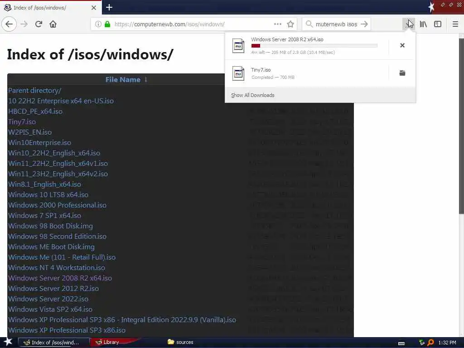Open Windows ME Boot Disk.img

click(x=52, y=247)
